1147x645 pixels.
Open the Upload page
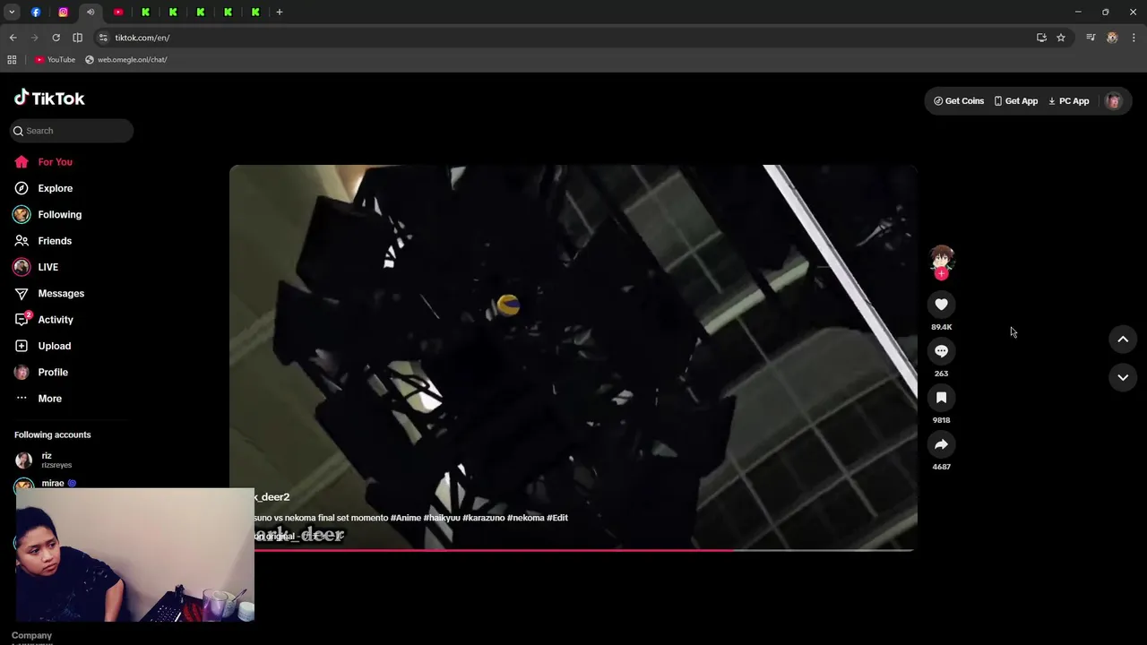(42, 346)
